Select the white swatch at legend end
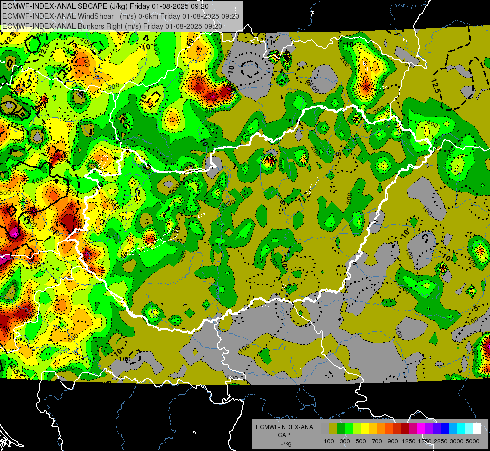This screenshot has height=451, width=490. 477,429
